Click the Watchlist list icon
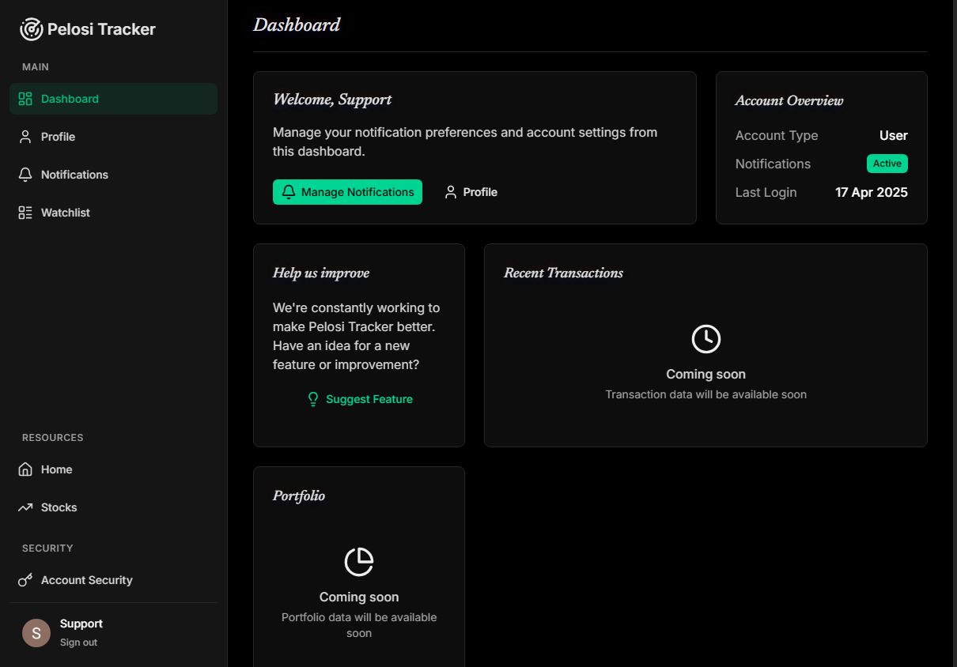The width and height of the screenshot is (957, 667). coord(24,213)
